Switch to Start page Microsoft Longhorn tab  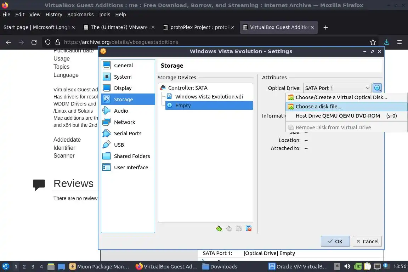coord(36,27)
